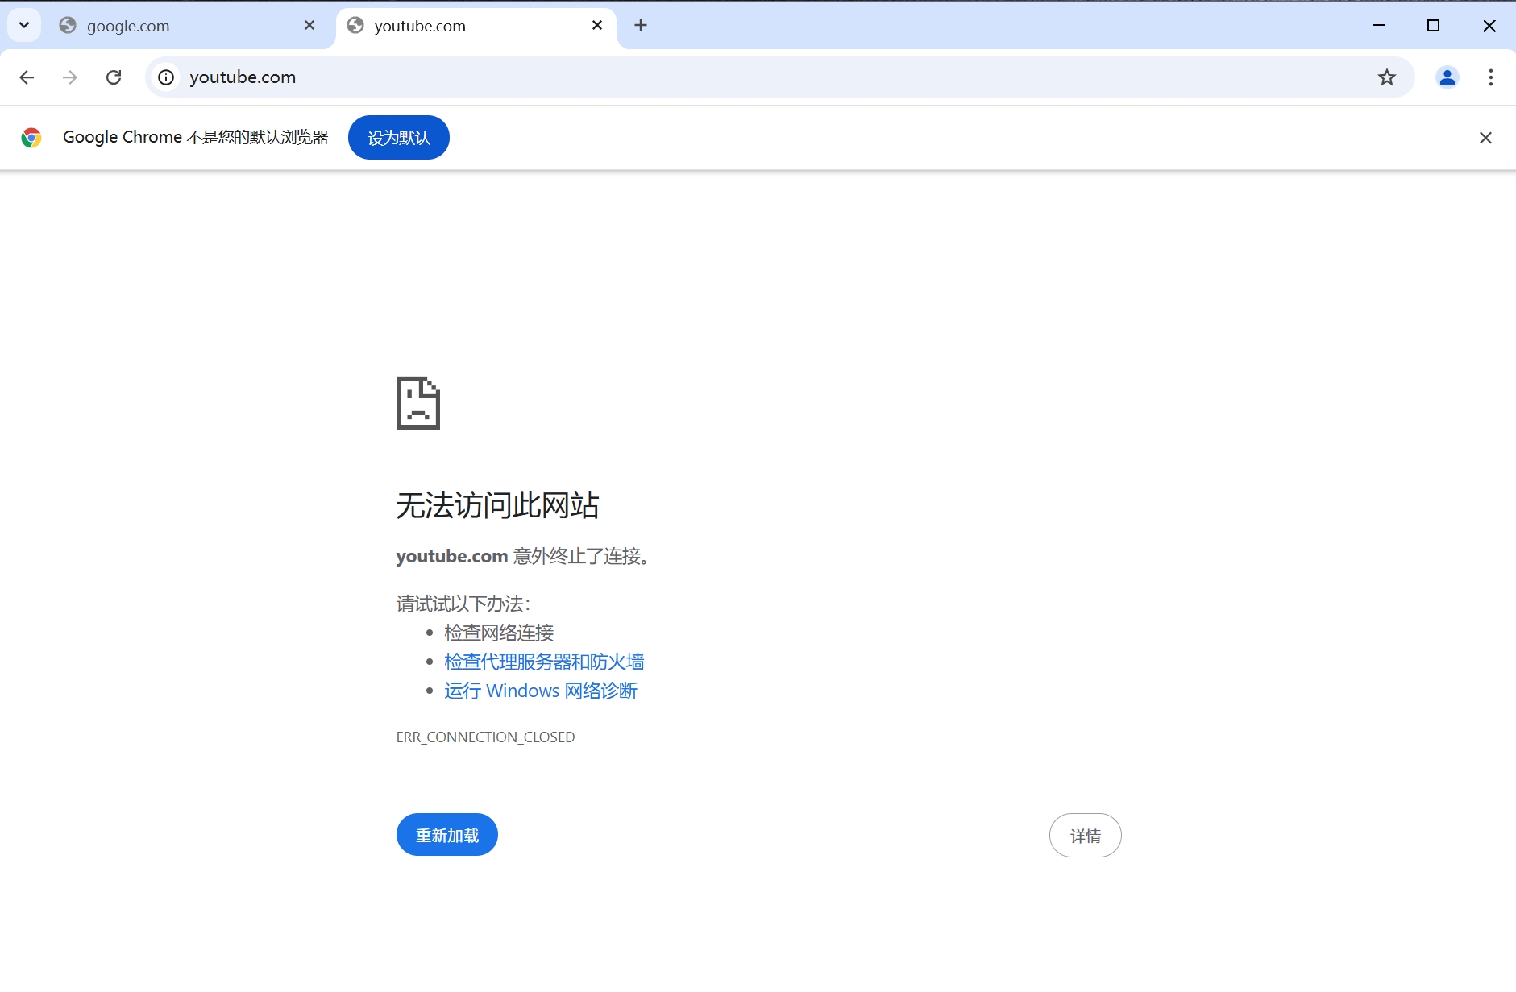Screen dimensions: 1516x992
Task: Open the Chrome profile avatar
Action: coord(1447,77)
